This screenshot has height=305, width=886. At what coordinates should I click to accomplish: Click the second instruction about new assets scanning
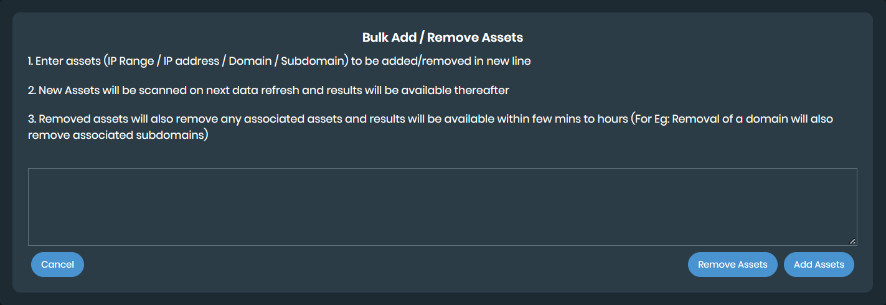coord(268,90)
